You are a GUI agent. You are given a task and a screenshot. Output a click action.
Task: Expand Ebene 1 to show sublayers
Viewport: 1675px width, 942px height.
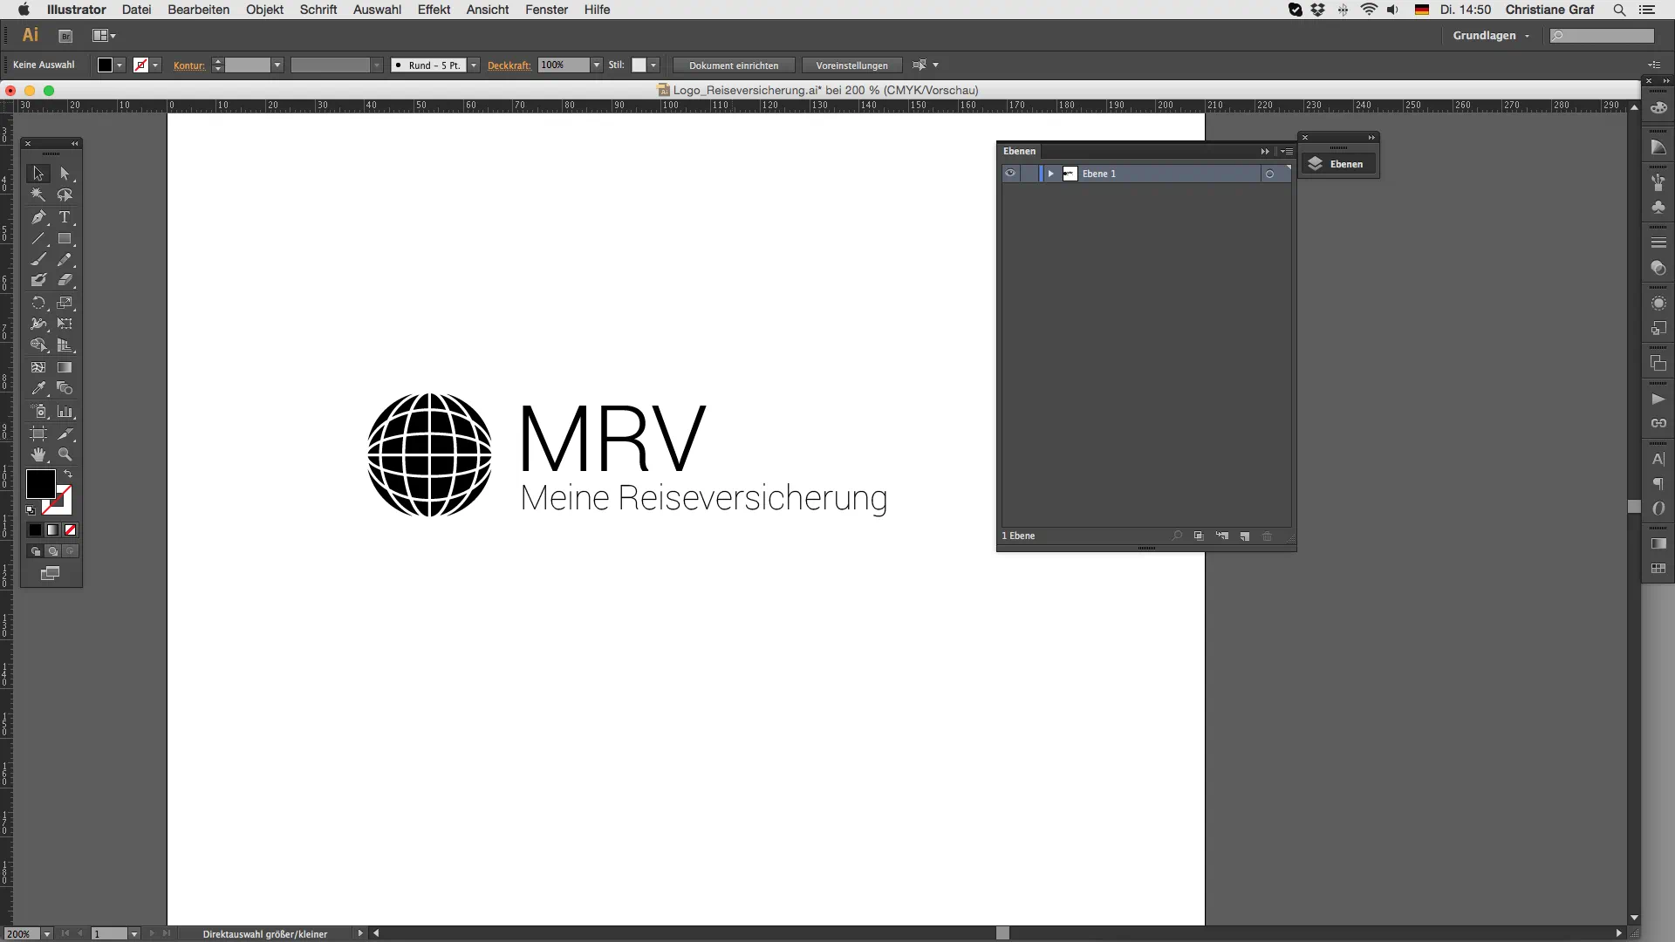[1050, 174]
